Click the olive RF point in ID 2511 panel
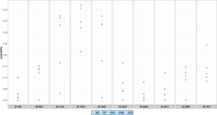217x115 pixels. click(165, 100)
